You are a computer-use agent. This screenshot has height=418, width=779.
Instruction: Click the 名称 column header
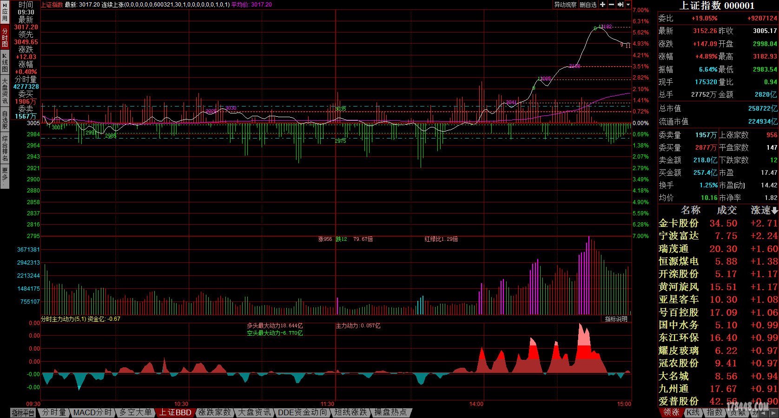tap(690, 211)
